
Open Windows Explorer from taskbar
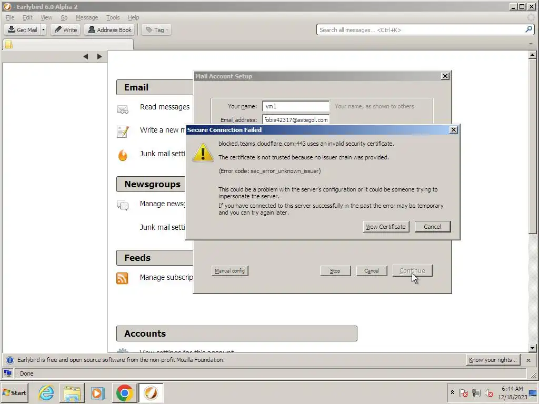(72, 392)
